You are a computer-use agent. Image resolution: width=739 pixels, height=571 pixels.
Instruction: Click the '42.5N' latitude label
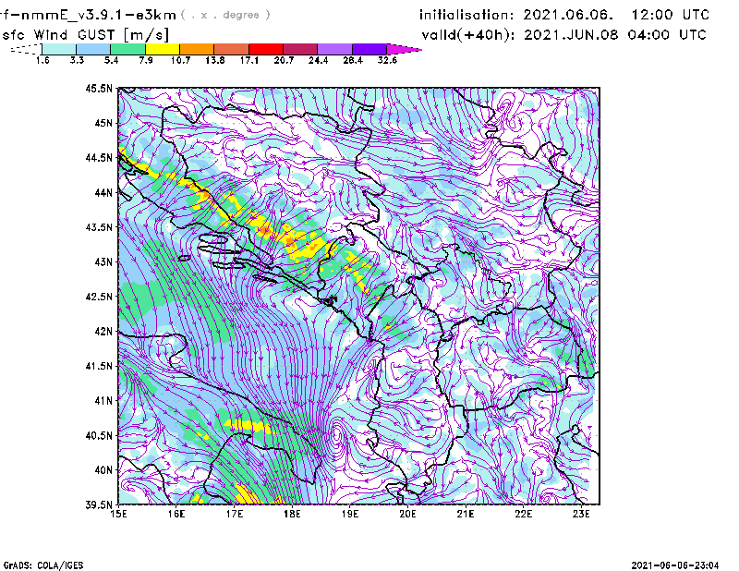pos(99,297)
